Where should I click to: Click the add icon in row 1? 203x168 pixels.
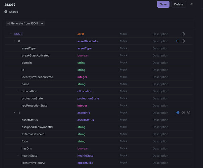coord(183,113)
